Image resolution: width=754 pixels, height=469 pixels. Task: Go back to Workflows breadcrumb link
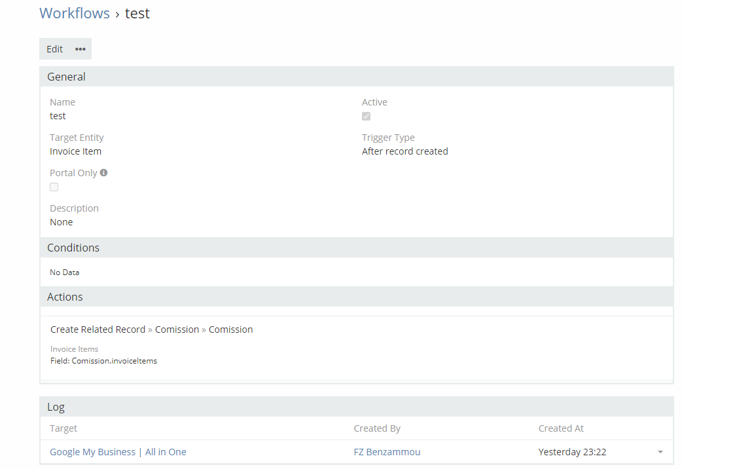point(75,13)
